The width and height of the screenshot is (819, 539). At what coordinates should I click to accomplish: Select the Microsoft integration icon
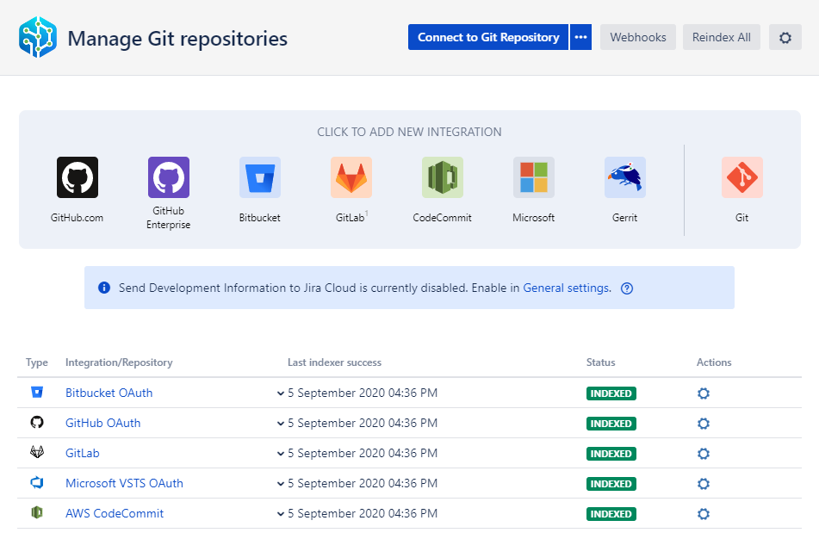click(x=534, y=177)
